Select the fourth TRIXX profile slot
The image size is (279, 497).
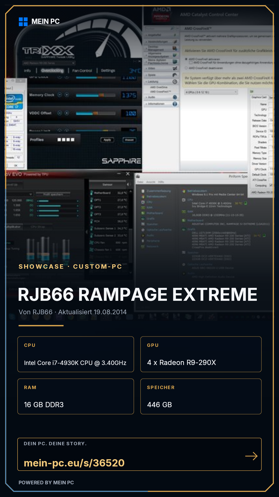(73, 140)
